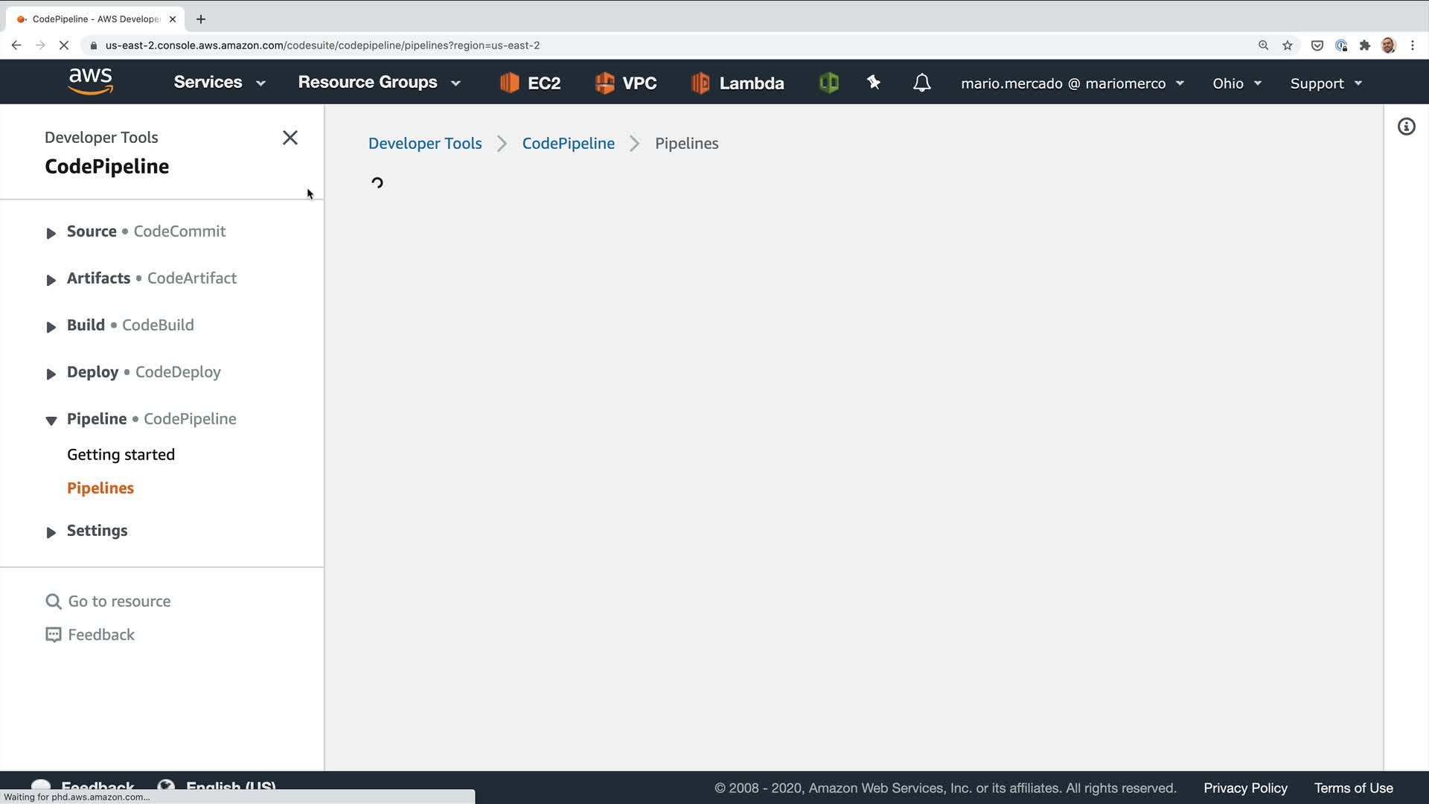Select Getting started in sidebar

(x=121, y=454)
